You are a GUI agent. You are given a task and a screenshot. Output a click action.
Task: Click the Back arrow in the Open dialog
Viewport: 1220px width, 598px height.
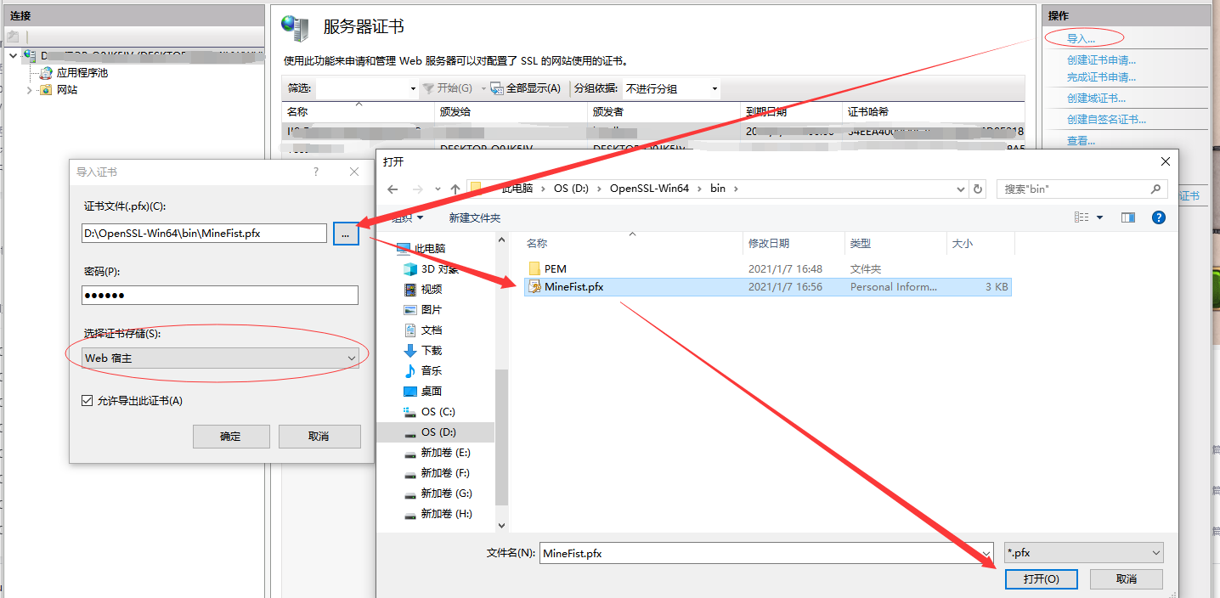point(392,188)
